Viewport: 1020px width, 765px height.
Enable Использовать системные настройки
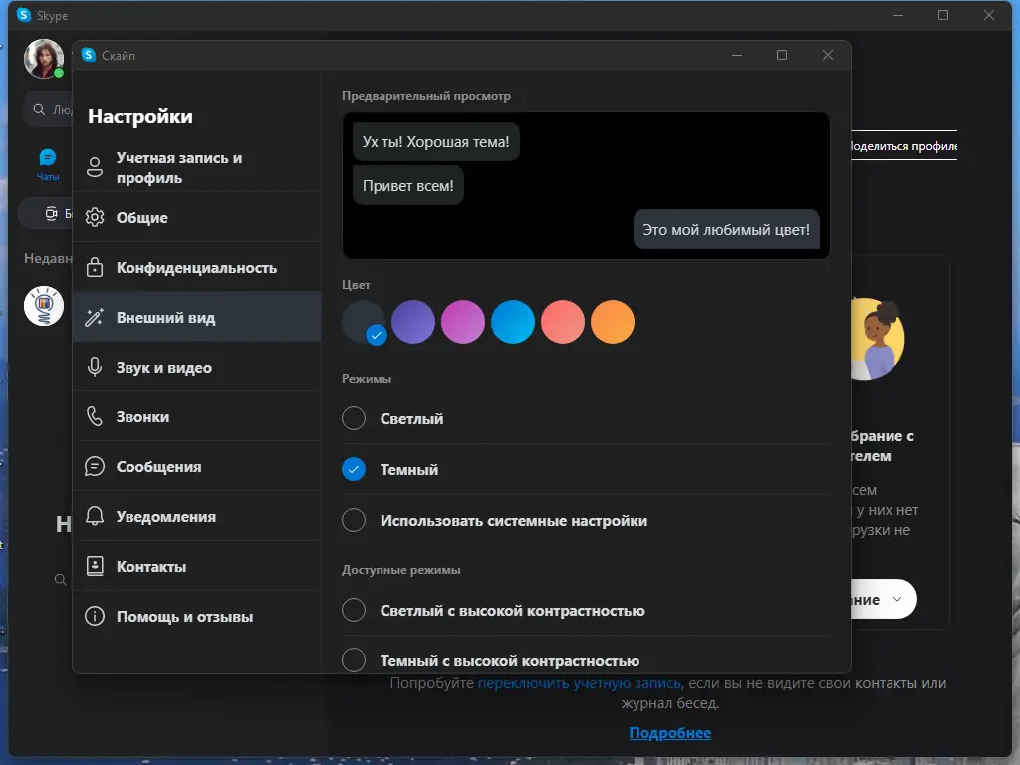[x=354, y=520]
